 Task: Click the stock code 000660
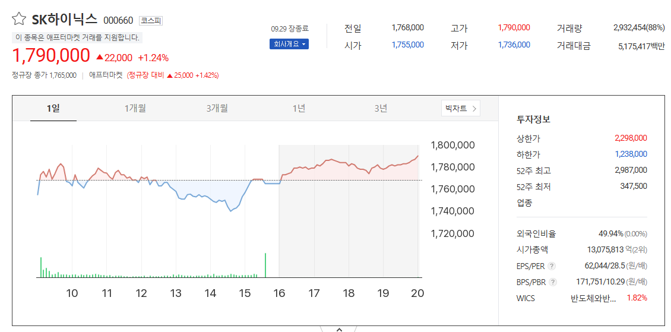[x=119, y=20]
